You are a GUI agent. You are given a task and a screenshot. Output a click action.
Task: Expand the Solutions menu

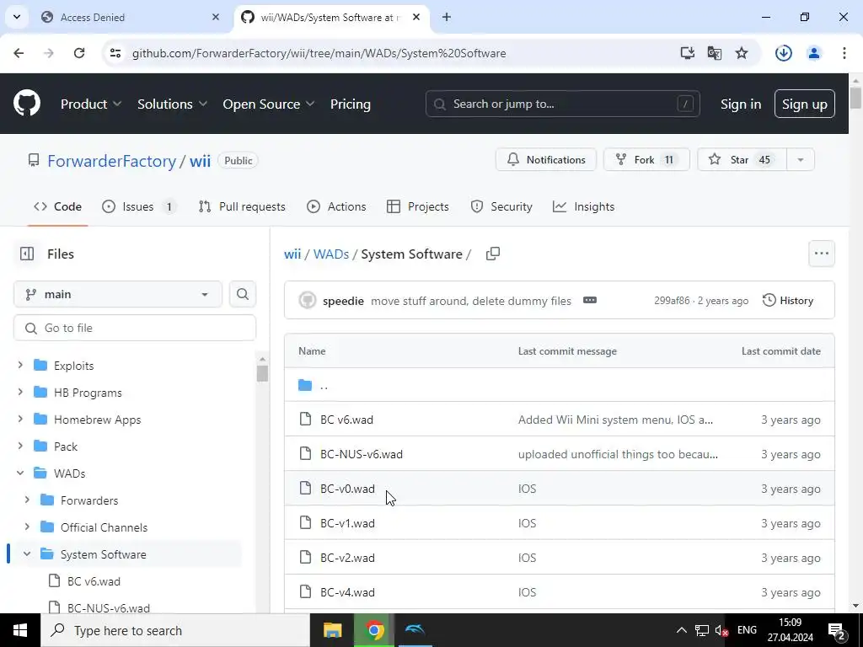point(172,104)
